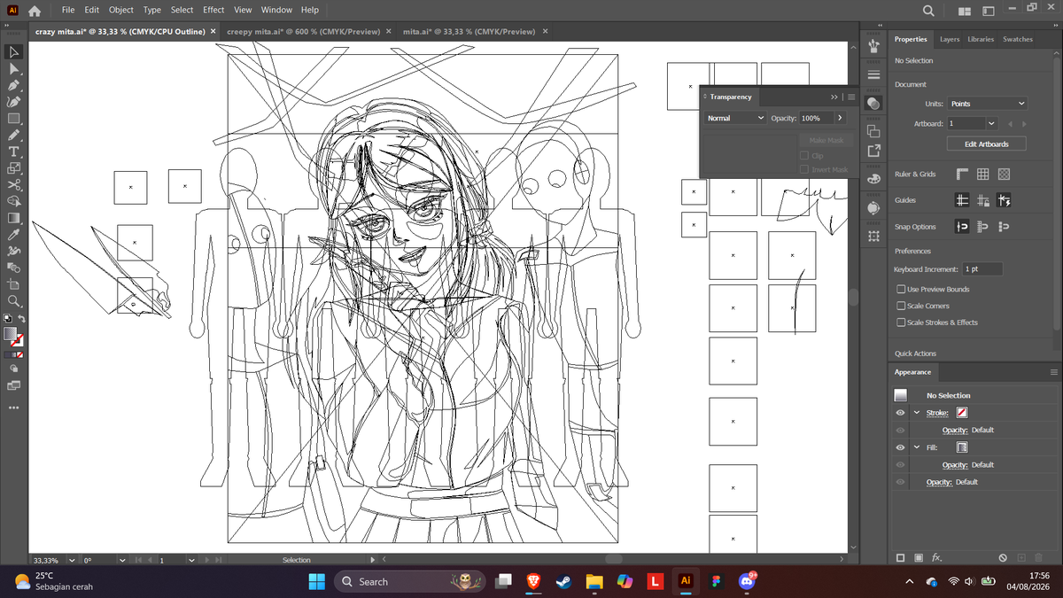The image size is (1063, 598).
Task: Select the Gradient tool
Action: pos(14,218)
